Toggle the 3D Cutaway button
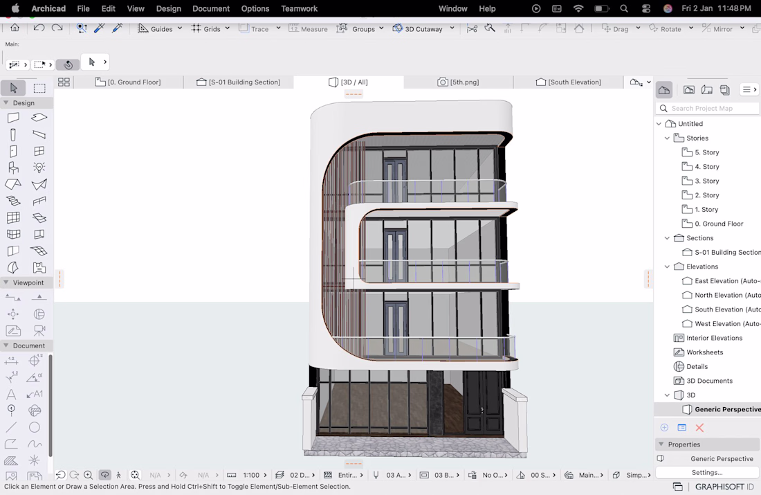The image size is (761, 495). tap(418, 28)
